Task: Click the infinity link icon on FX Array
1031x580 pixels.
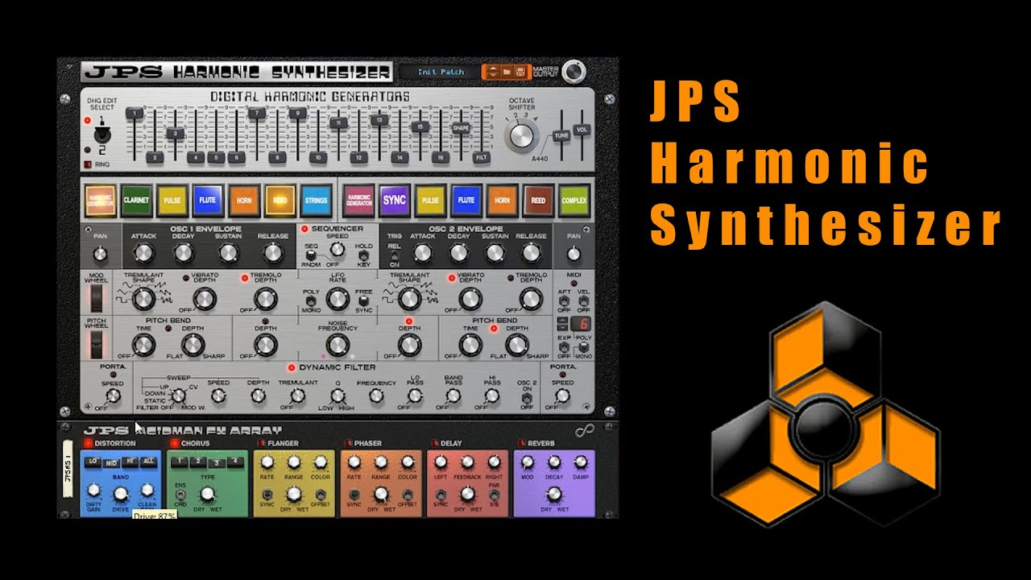Action: point(585,431)
